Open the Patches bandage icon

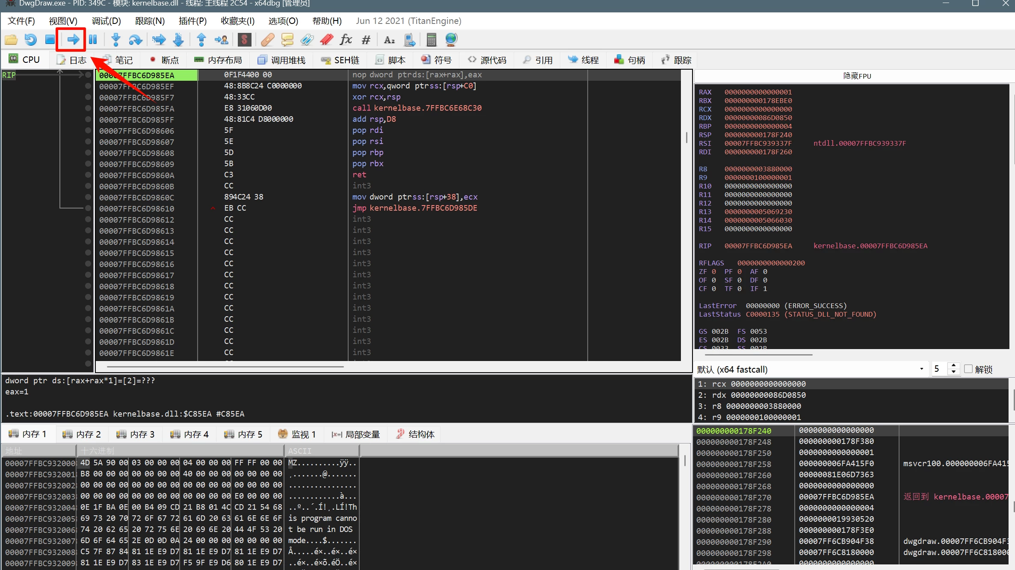(267, 40)
